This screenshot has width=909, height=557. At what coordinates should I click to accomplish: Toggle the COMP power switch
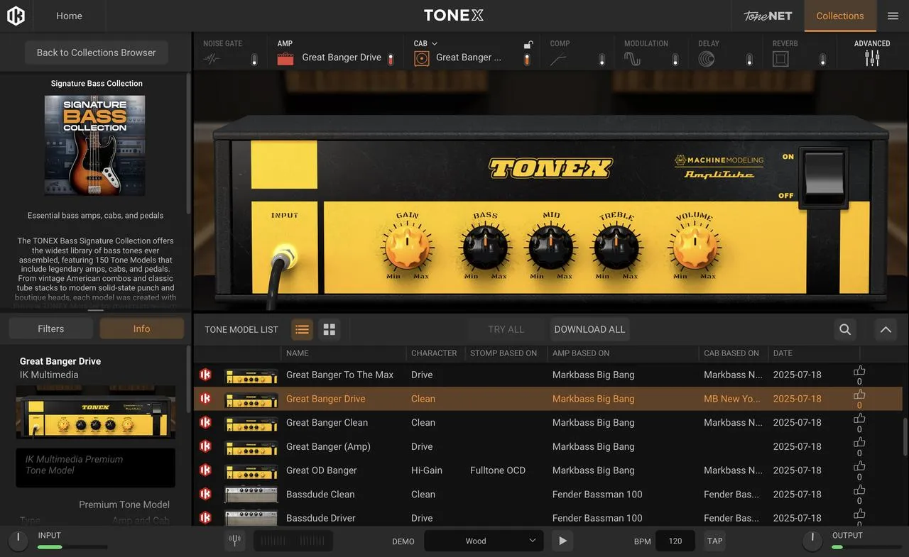(x=602, y=60)
